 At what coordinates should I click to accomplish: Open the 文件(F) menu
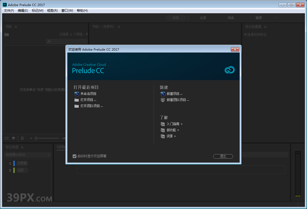coord(9,11)
